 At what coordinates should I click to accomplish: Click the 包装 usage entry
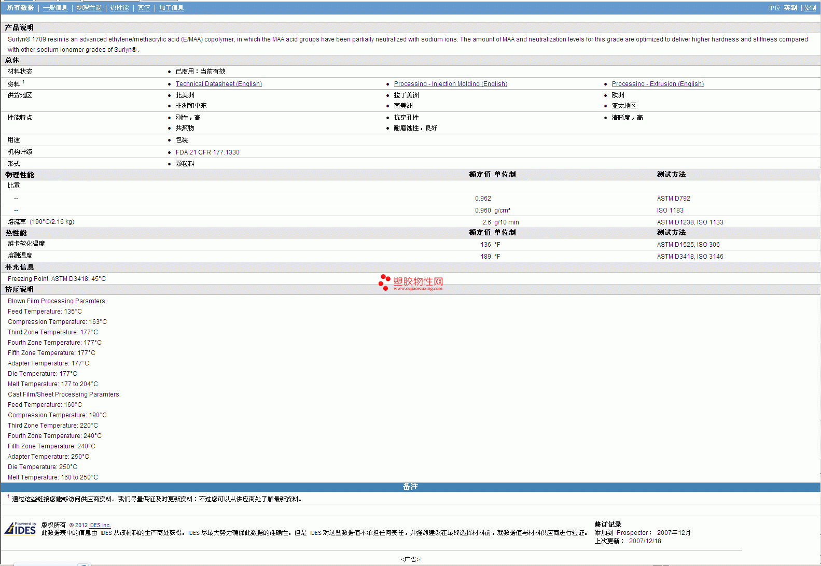182,140
